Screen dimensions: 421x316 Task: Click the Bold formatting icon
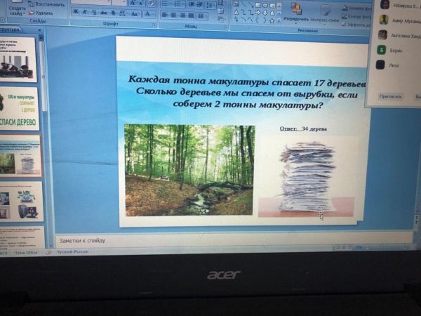(x=75, y=12)
